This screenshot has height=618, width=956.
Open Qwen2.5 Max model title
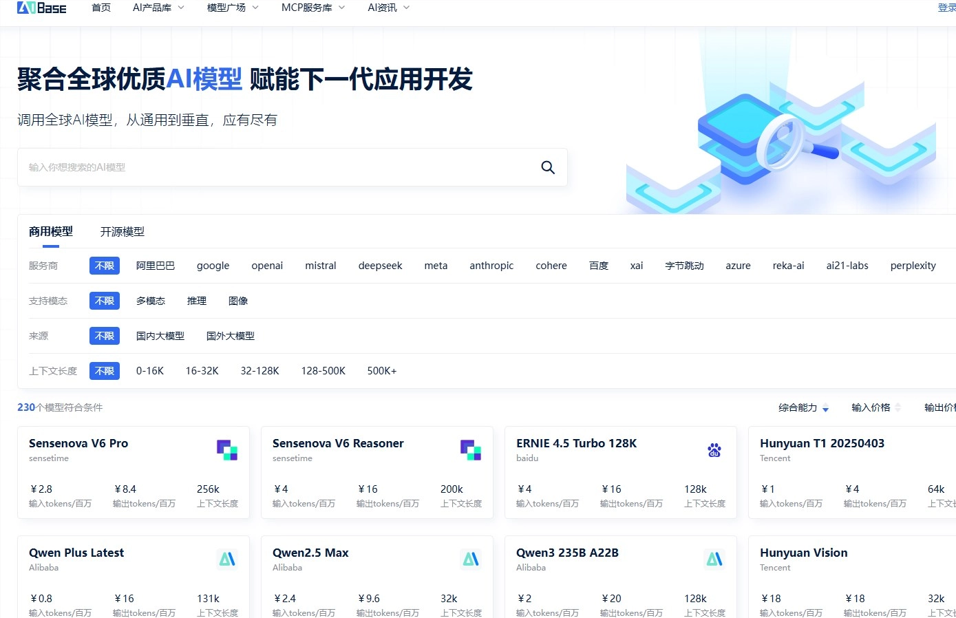coord(310,553)
